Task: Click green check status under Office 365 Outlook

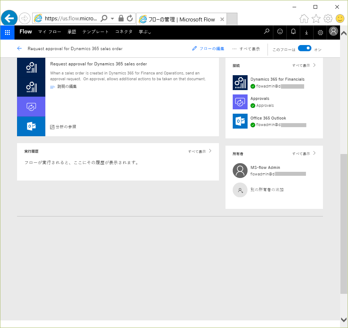Action: 253,125
